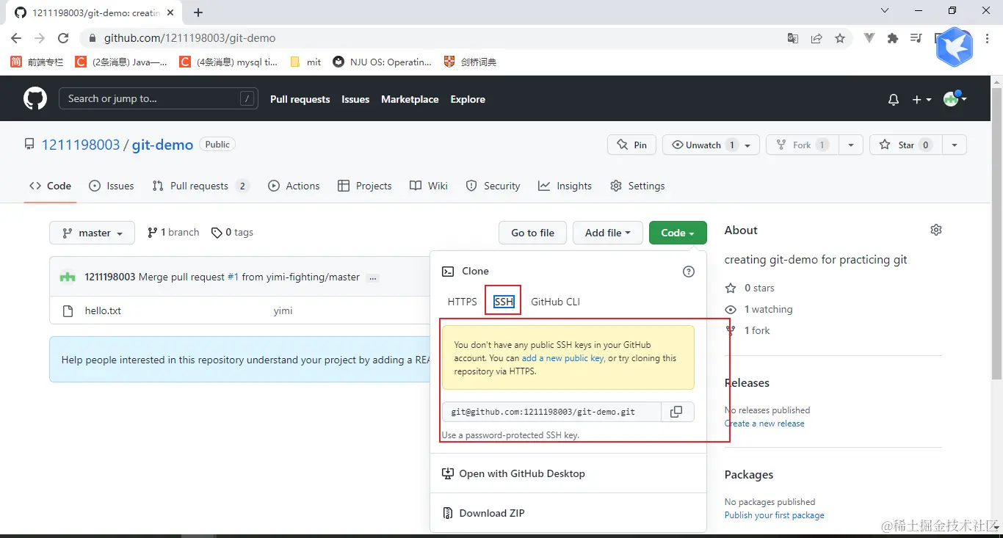Bookmark this page with star icon

840,38
